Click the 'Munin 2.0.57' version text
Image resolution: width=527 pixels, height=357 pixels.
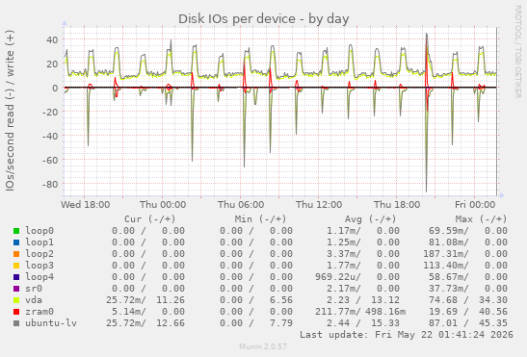click(263, 346)
